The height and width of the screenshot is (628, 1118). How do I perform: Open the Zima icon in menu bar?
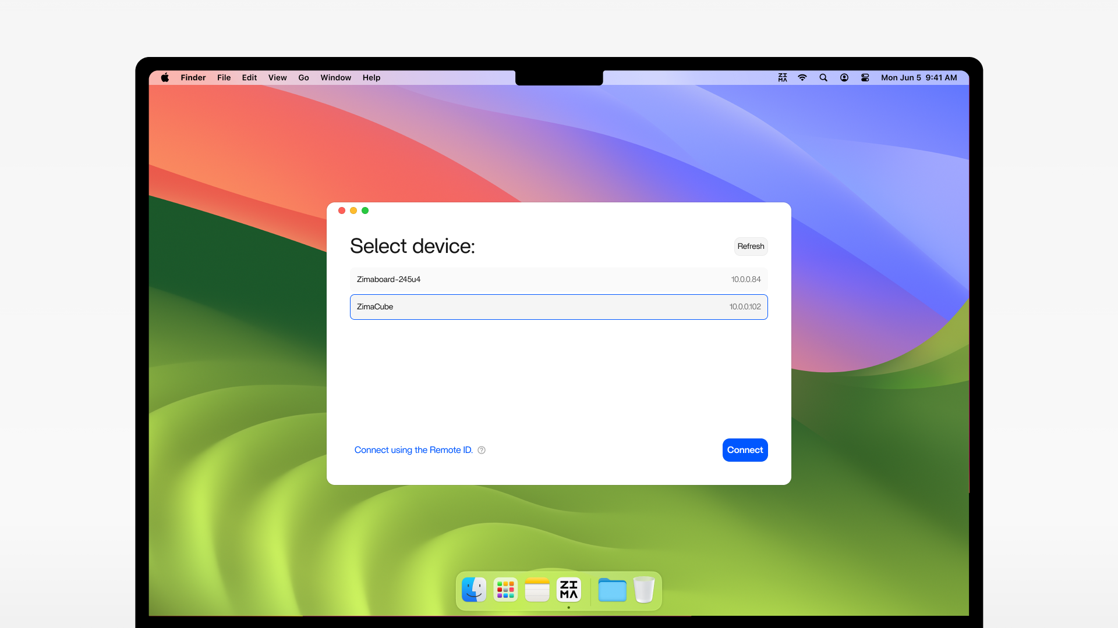(x=782, y=77)
